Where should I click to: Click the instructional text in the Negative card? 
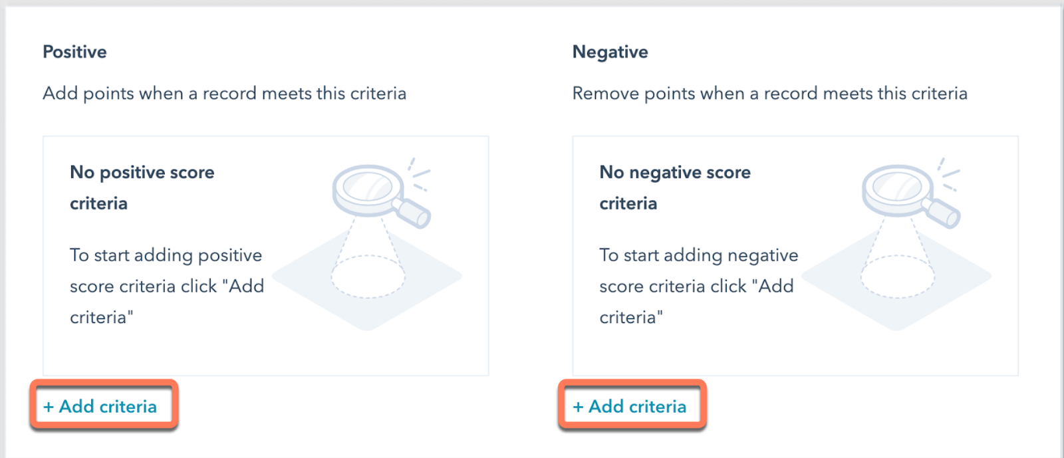(697, 286)
